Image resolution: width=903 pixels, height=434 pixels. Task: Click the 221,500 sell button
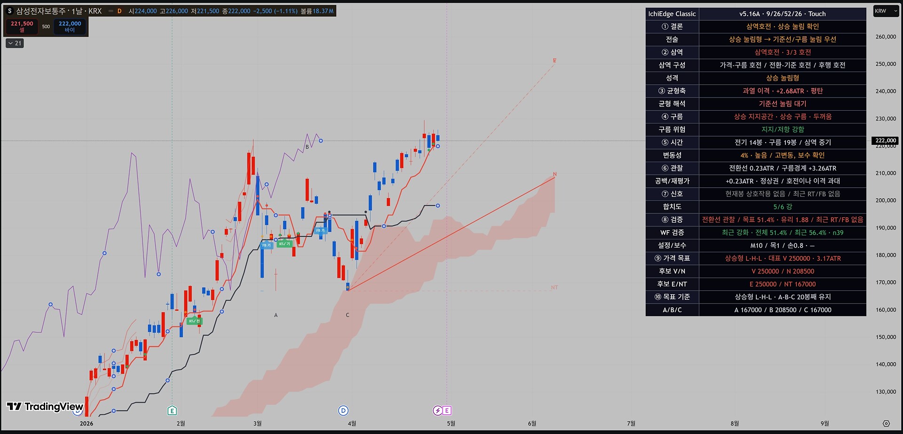coord(22,26)
